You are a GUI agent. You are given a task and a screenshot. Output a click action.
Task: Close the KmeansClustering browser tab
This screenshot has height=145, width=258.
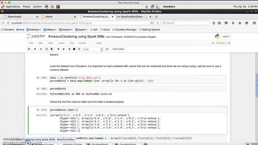(112, 17)
